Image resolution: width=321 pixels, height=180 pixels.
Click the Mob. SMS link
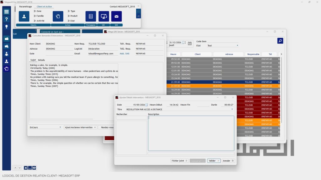tap(124, 54)
